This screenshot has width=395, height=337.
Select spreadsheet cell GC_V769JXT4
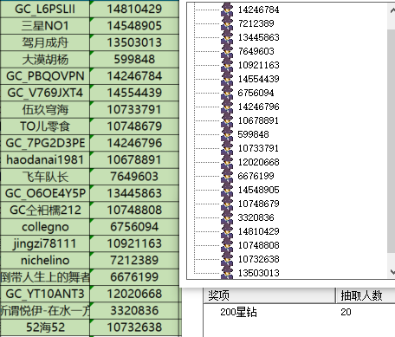click(45, 93)
